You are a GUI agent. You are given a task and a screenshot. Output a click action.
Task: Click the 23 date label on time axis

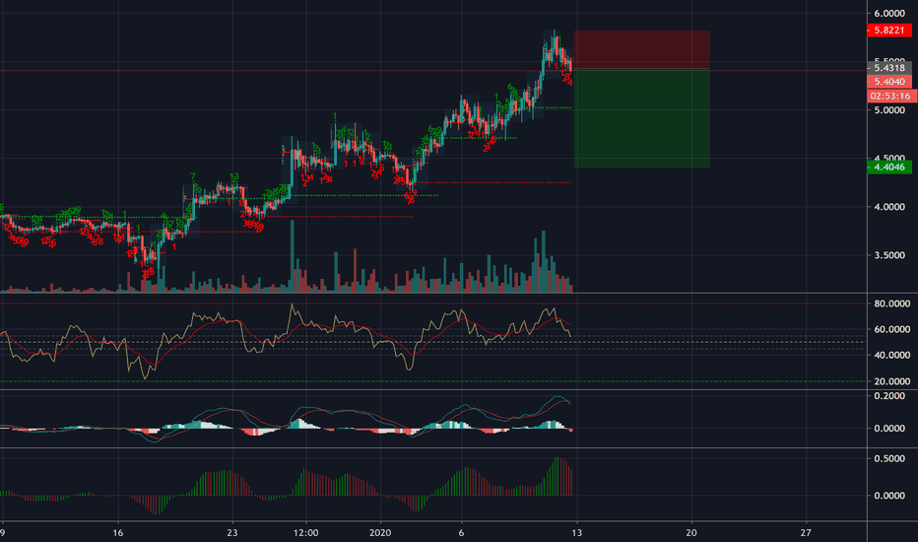232,532
